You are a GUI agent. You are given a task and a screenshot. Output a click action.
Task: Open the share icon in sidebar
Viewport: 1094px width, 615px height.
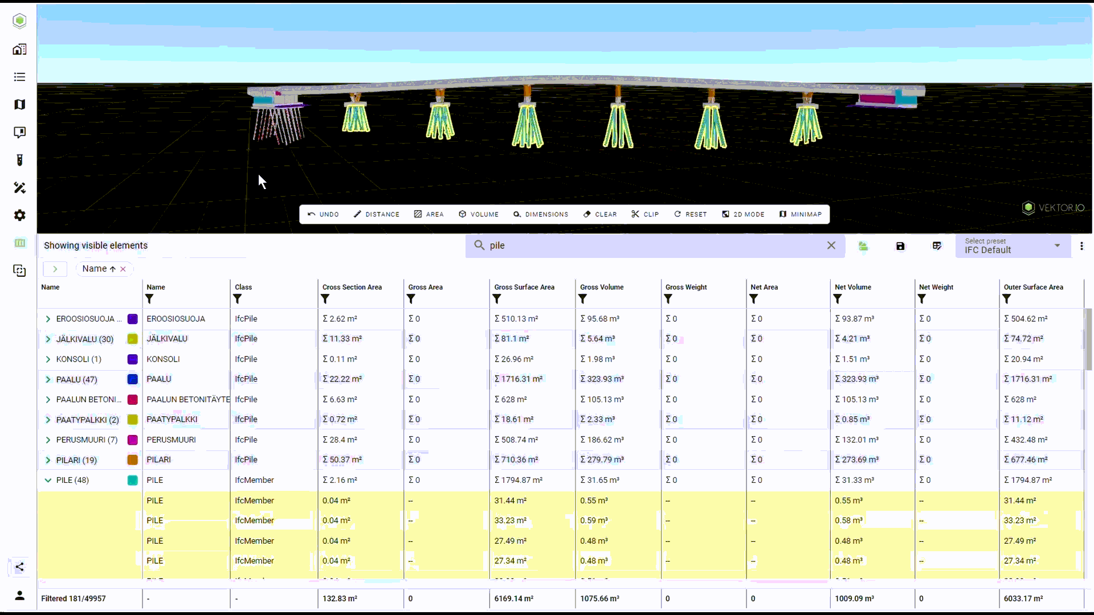(x=19, y=567)
